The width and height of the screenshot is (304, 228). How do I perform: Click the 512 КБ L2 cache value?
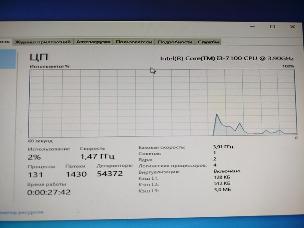[x=222, y=183]
